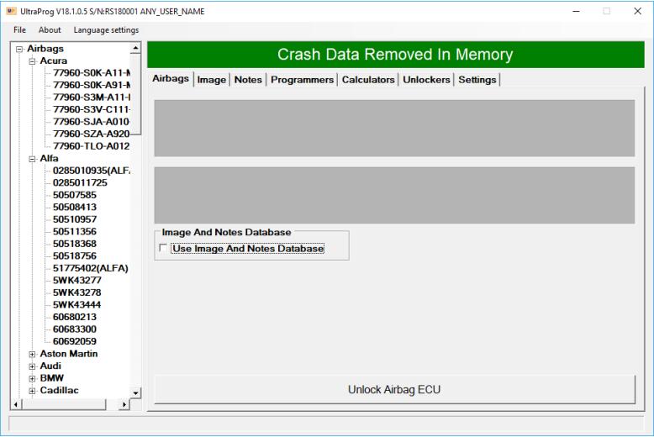This screenshot has height=437, width=654.
Task: Open Language settings menu
Action: pyautogui.click(x=106, y=30)
